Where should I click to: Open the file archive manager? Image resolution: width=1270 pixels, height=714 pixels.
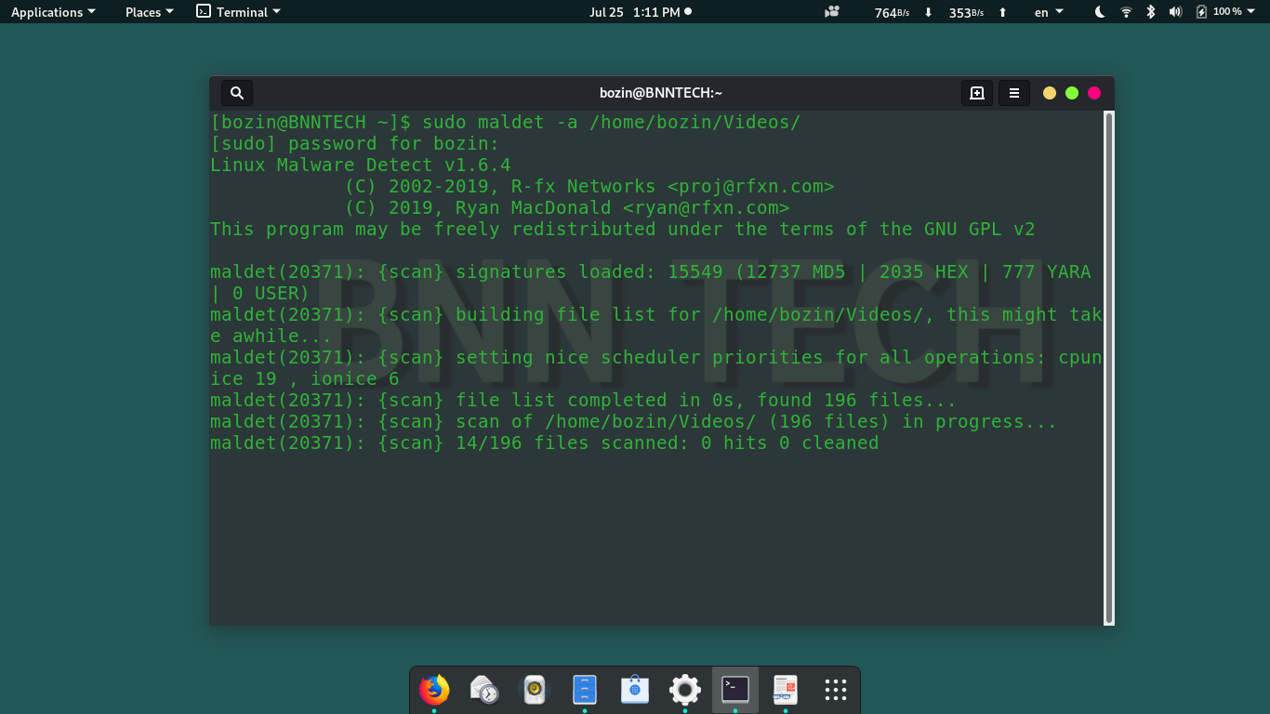[584, 690]
